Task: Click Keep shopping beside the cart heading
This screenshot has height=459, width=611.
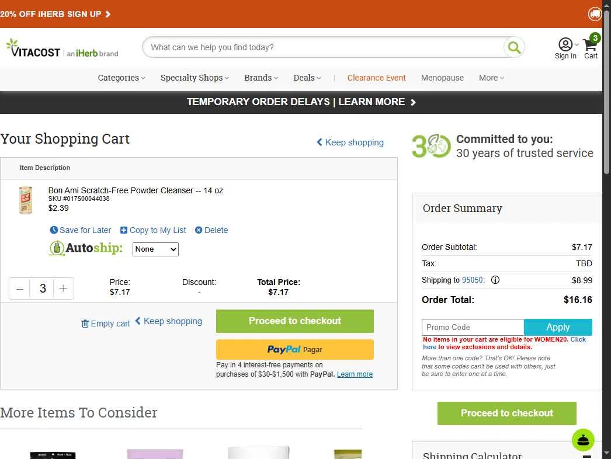Action: [350, 142]
